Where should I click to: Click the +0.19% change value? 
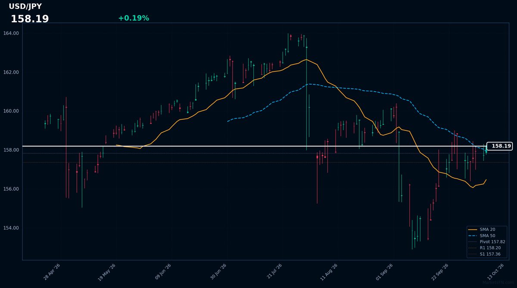pos(134,18)
